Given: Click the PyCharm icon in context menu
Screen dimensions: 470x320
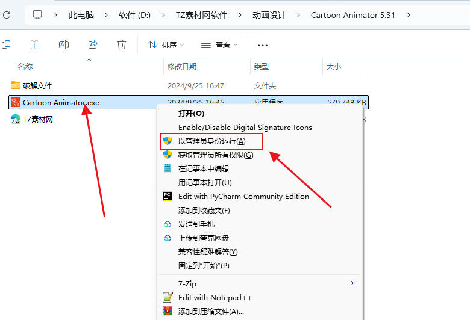Looking at the screenshot, I should 168,196.
